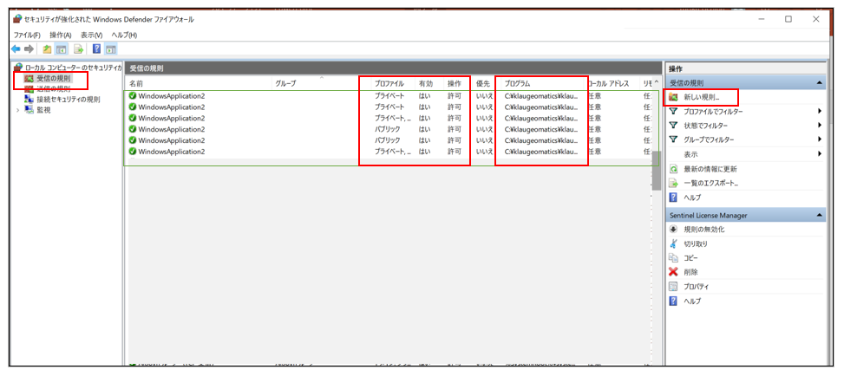The width and height of the screenshot is (844, 376).
Task: Open プロパティ in the action pane
Action: click(x=697, y=287)
